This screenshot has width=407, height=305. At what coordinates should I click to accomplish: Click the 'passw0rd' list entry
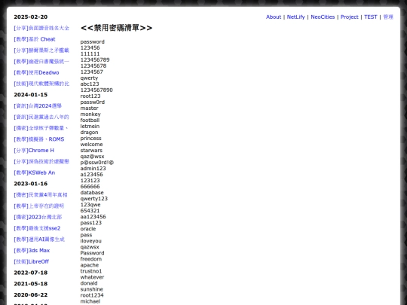[x=93, y=102]
